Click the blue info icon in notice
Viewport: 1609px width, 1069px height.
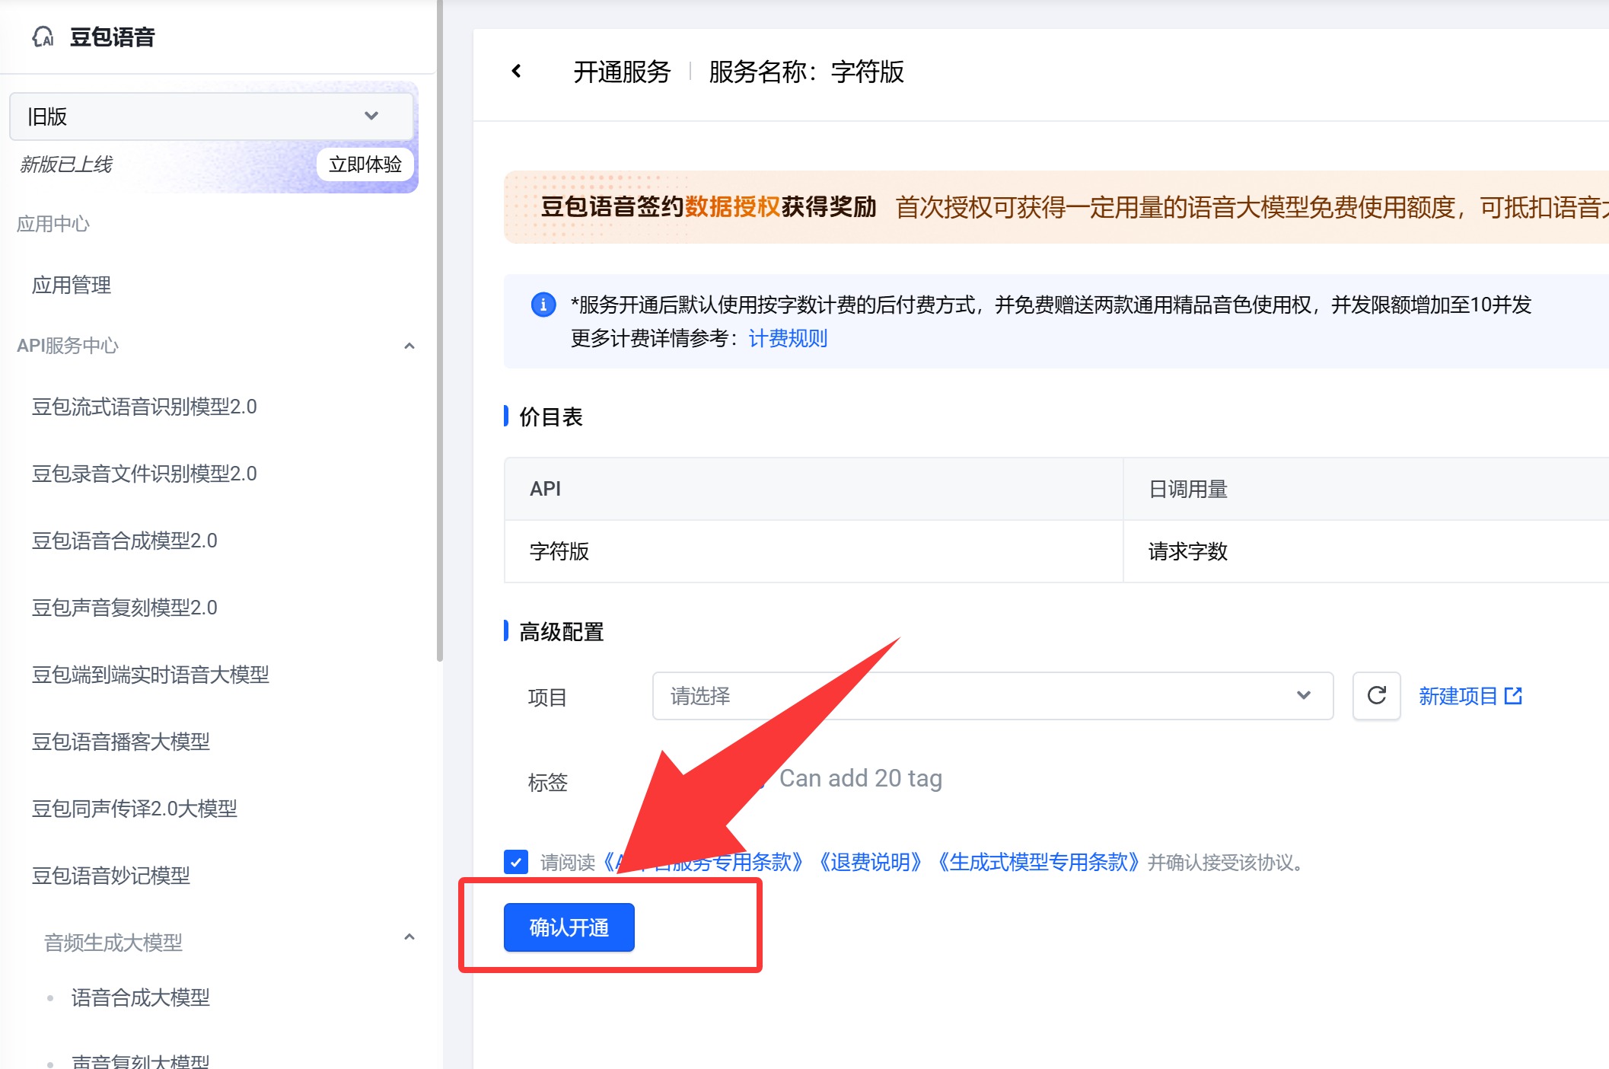tap(543, 305)
